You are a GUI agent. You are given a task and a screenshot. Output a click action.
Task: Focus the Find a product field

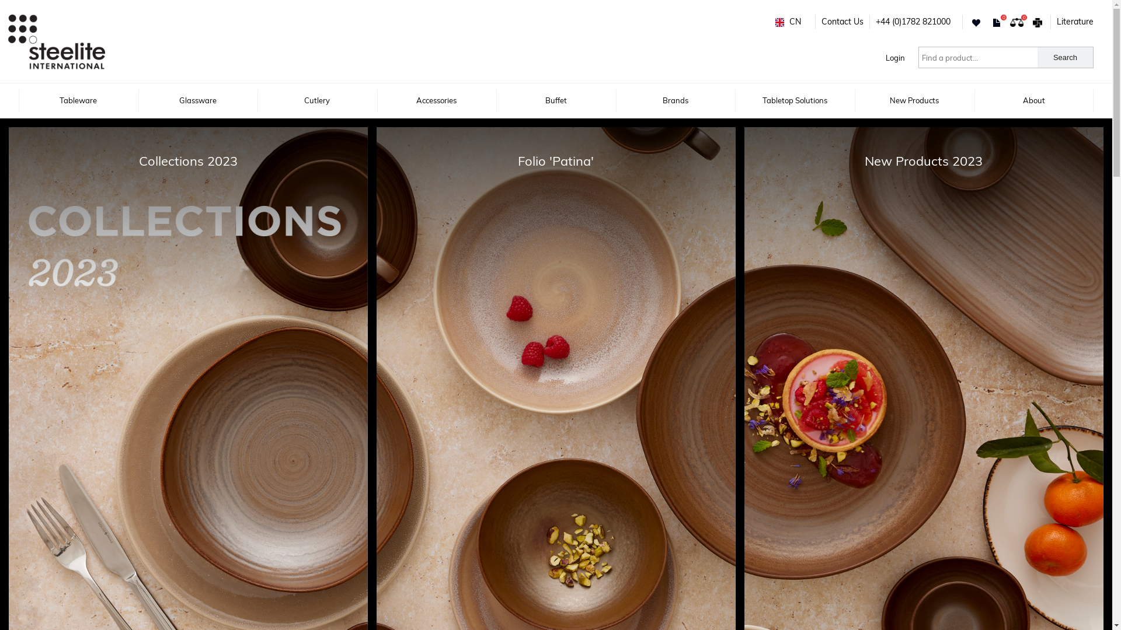pos(978,57)
